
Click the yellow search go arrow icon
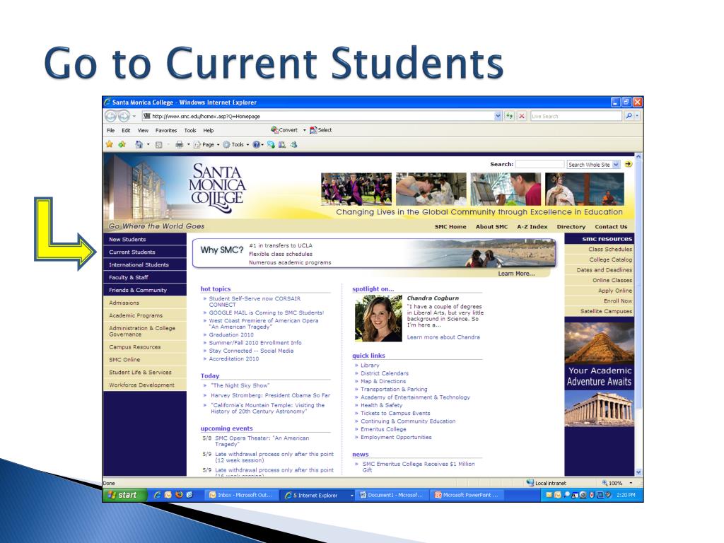click(x=628, y=164)
